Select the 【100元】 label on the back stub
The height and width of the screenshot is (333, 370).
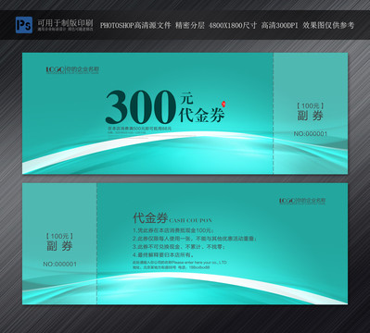coord(59,237)
